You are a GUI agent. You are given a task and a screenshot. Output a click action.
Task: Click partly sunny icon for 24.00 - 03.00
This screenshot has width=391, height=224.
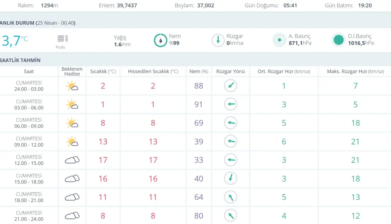click(72, 86)
